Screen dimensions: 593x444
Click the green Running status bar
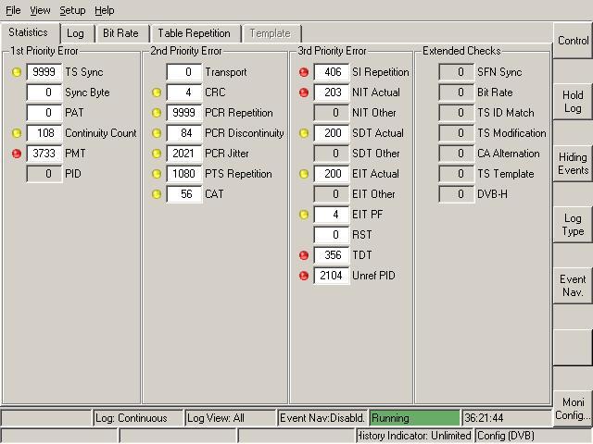[x=414, y=418]
